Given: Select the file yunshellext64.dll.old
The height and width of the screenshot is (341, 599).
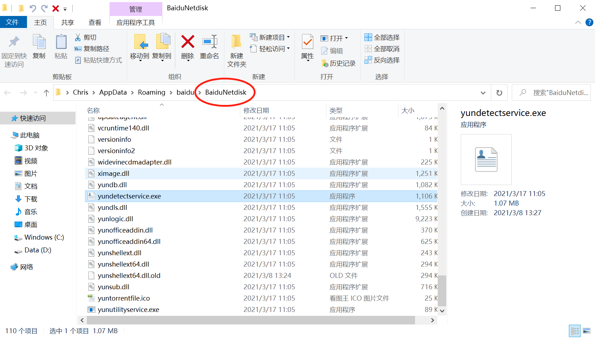Looking at the screenshot, I should (129, 276).
